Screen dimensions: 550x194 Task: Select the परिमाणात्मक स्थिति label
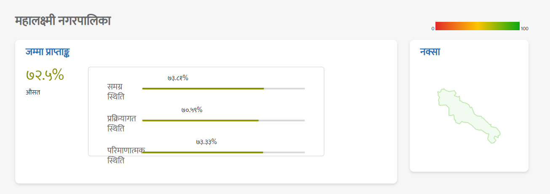[x=126, y=155]
